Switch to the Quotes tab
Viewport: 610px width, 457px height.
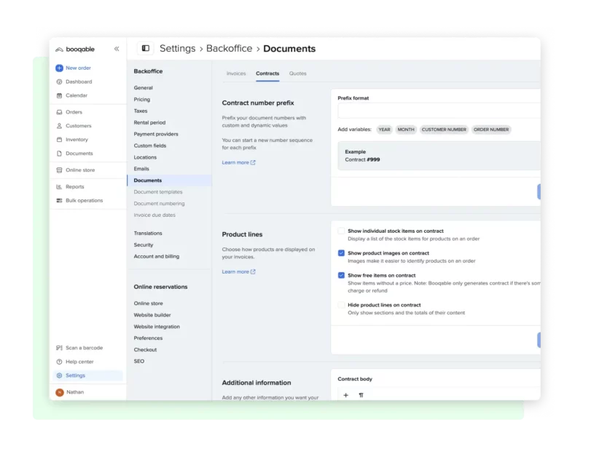pyautogui.click(x=297, y=73)
